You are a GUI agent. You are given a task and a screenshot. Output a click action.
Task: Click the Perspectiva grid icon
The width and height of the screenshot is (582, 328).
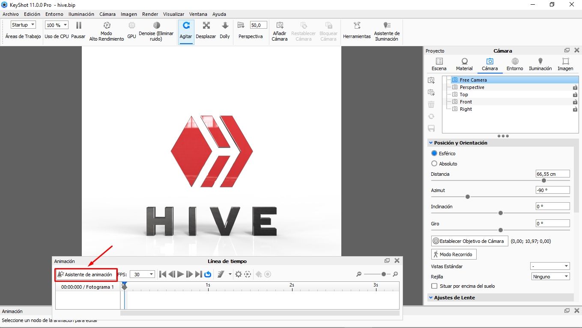click(x=241, y=25)
